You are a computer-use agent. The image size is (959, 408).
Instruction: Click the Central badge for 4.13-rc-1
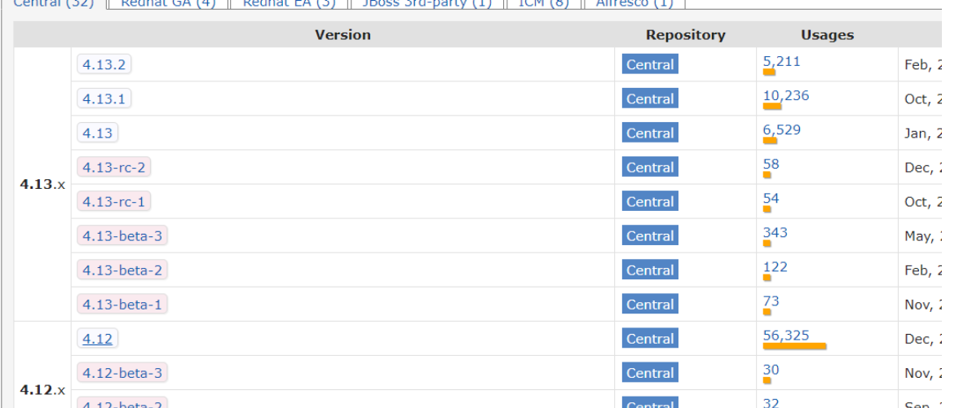click(650, 202)
